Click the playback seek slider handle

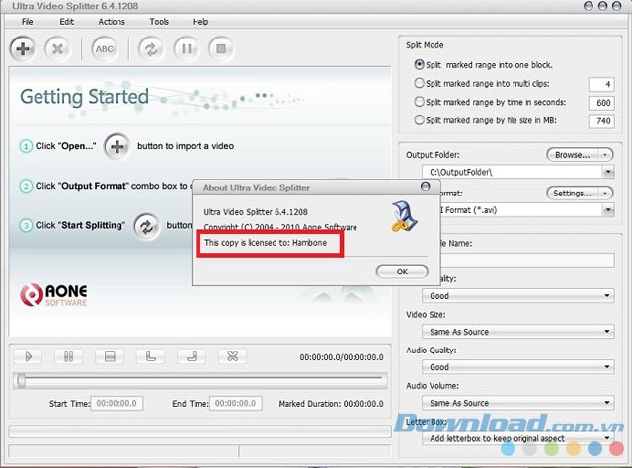[x=22, y=381]
